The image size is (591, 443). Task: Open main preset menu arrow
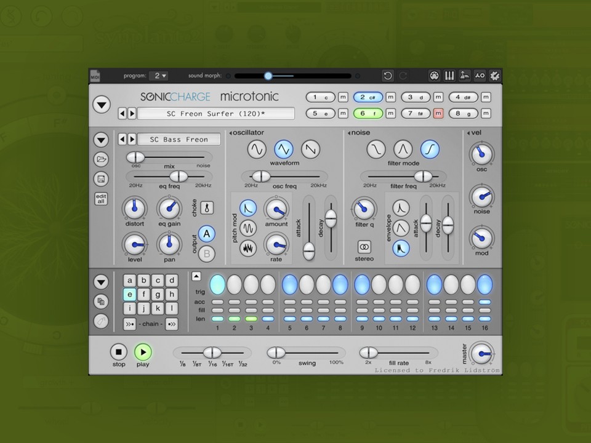pos(102,105)
